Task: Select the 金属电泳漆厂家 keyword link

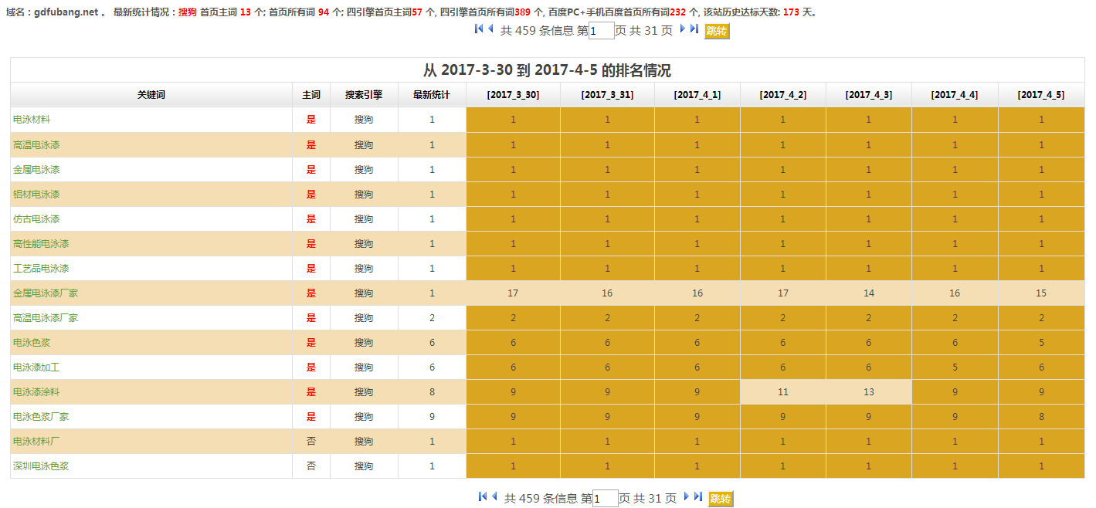Action: [x=46, y=293]
